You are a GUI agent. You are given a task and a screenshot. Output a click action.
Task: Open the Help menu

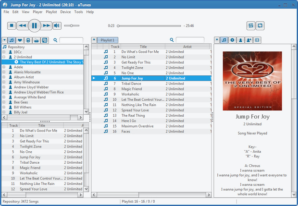(90, 12)
